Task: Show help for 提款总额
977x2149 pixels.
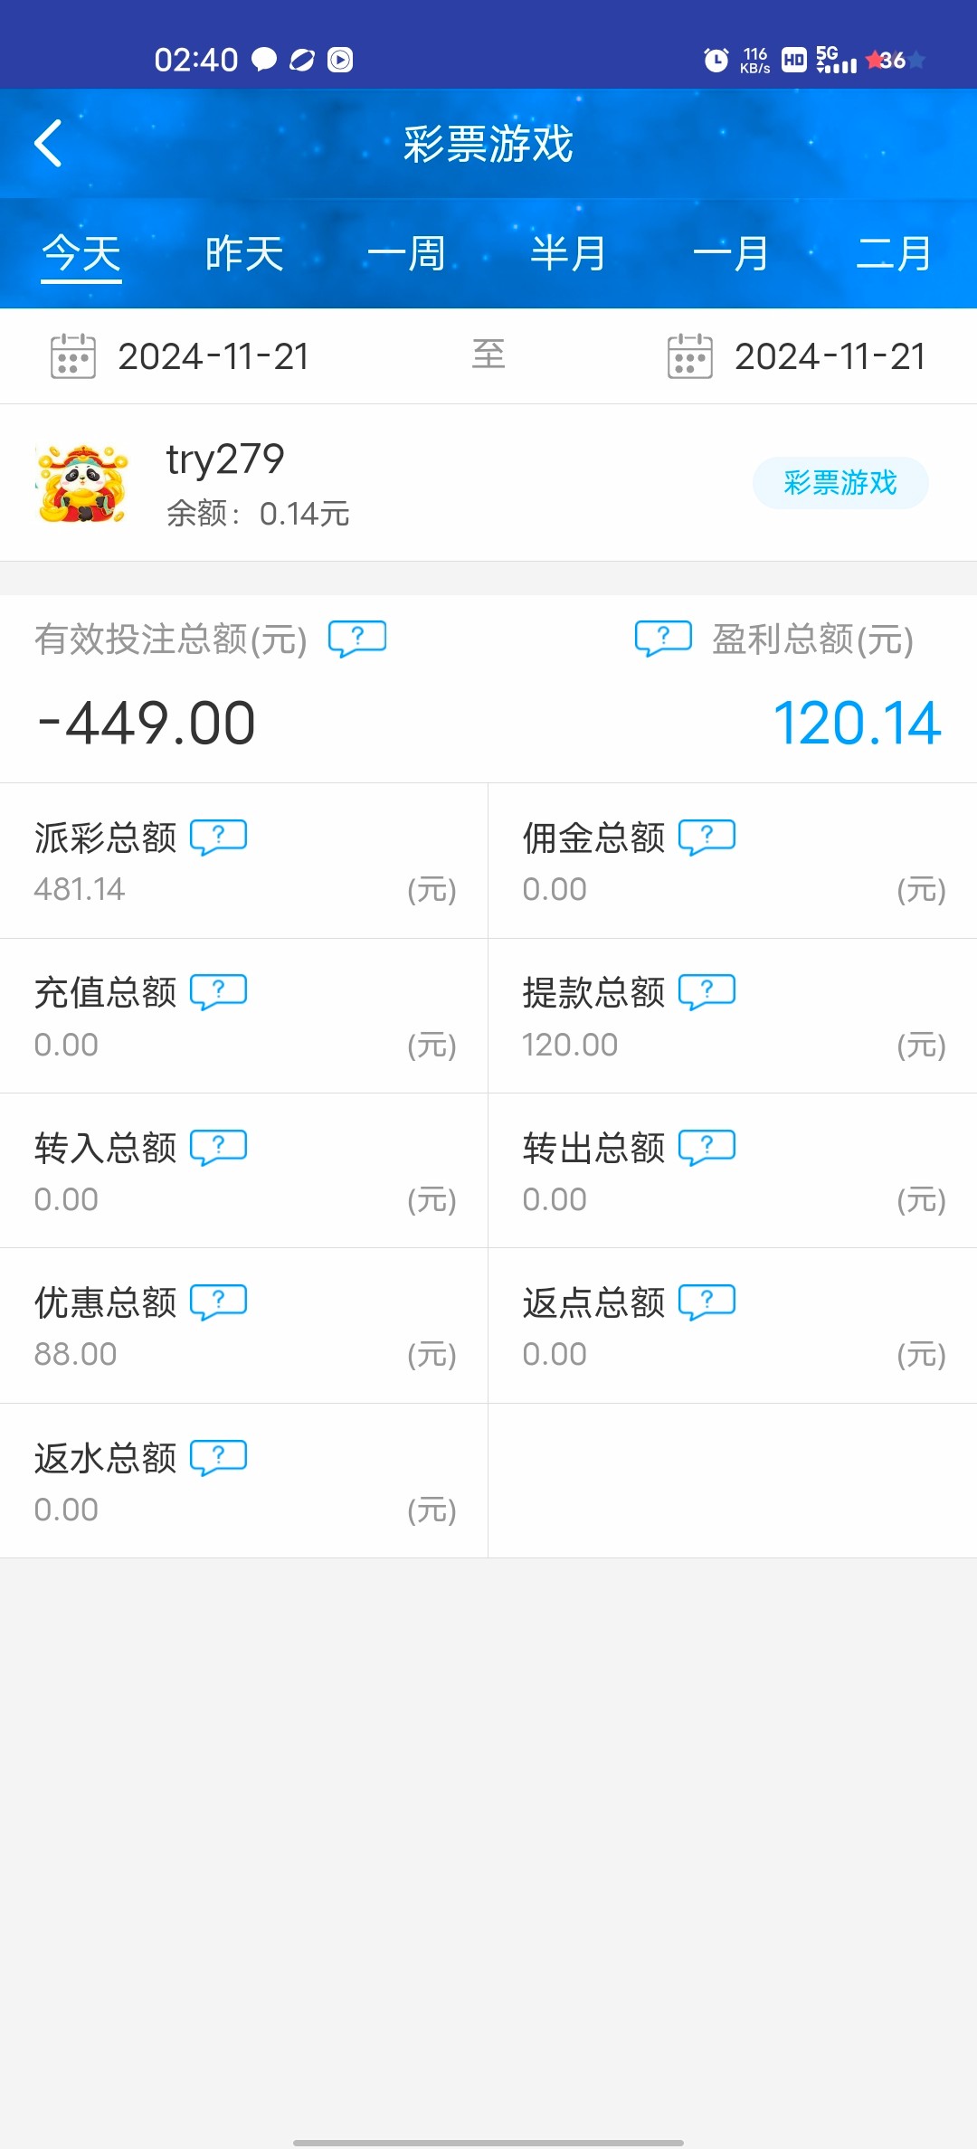Action: click(707, 991)
